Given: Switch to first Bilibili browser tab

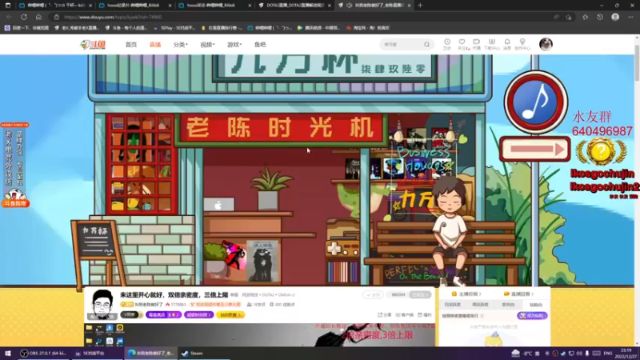Looking at the screenshot, I should 55,6.
